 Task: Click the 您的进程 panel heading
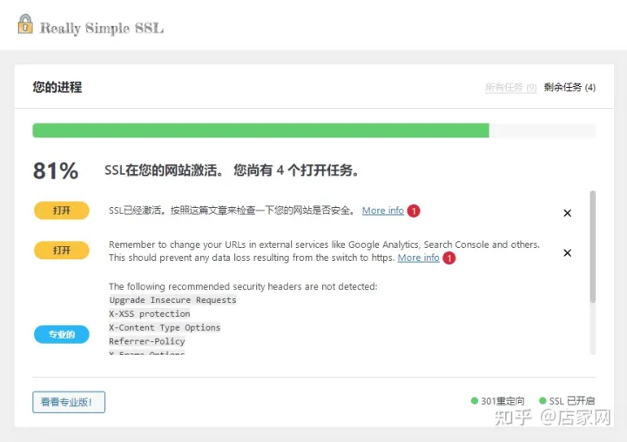[x=57, y=87]
